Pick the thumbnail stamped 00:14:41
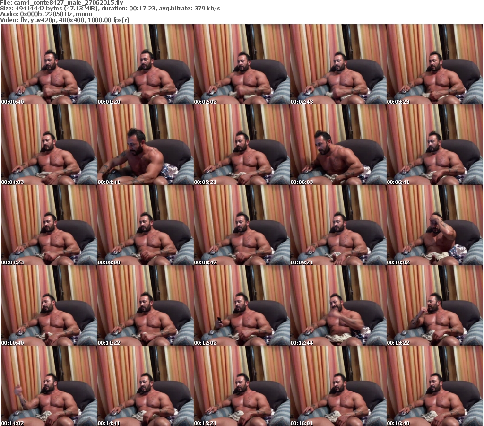The height and width of the screenshot is (426, 484). (x=146, y=386)
